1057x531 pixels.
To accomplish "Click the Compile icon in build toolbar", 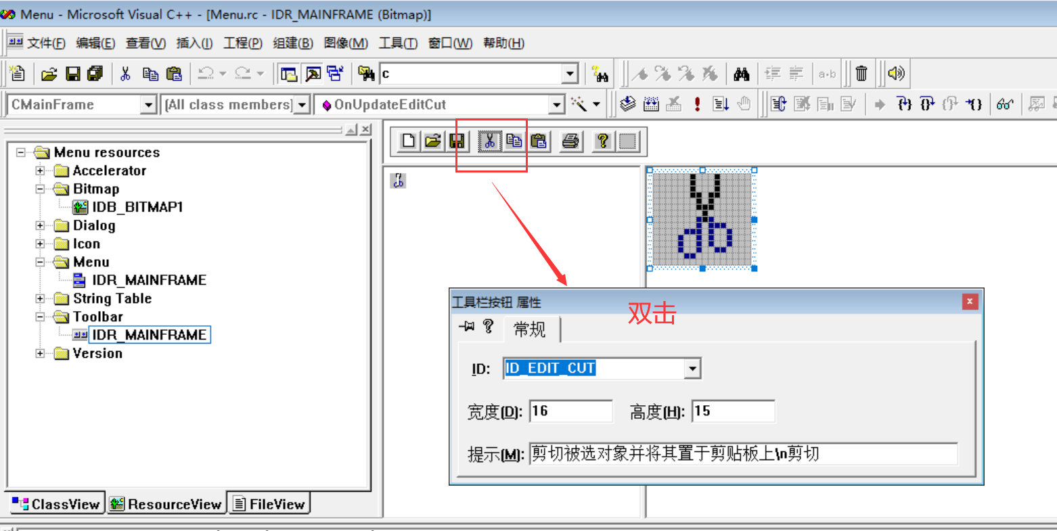I will point(628,104).
